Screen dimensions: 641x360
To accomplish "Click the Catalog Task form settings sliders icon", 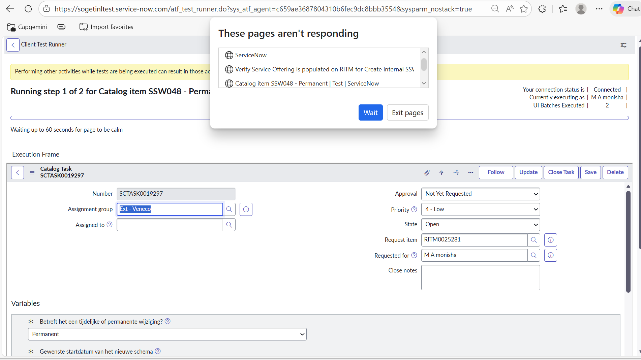I will (x=456, y=172).
